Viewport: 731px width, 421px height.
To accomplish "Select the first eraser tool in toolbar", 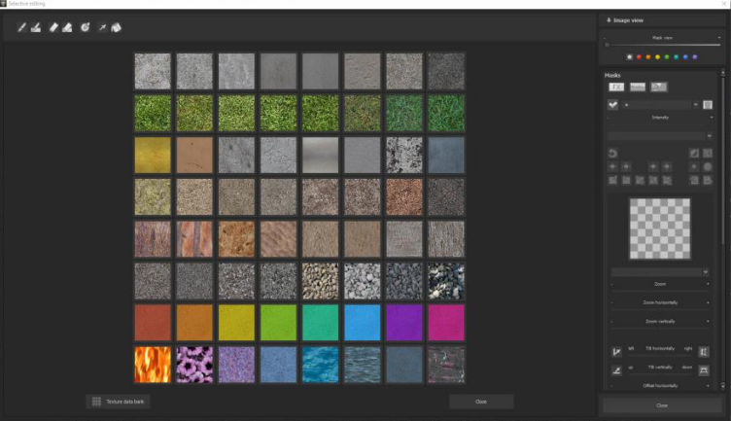I will [53, 27].
